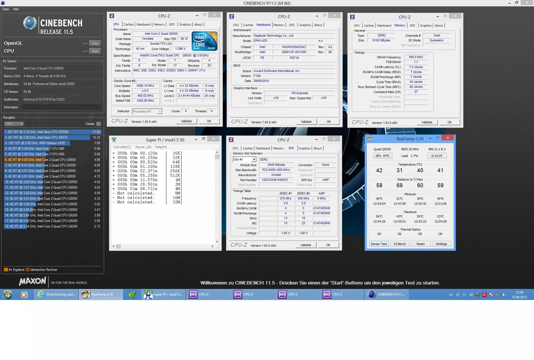Select ranking row '12C/12T @ 2.62 GHz, AMD Opteron 2435'

53,143
